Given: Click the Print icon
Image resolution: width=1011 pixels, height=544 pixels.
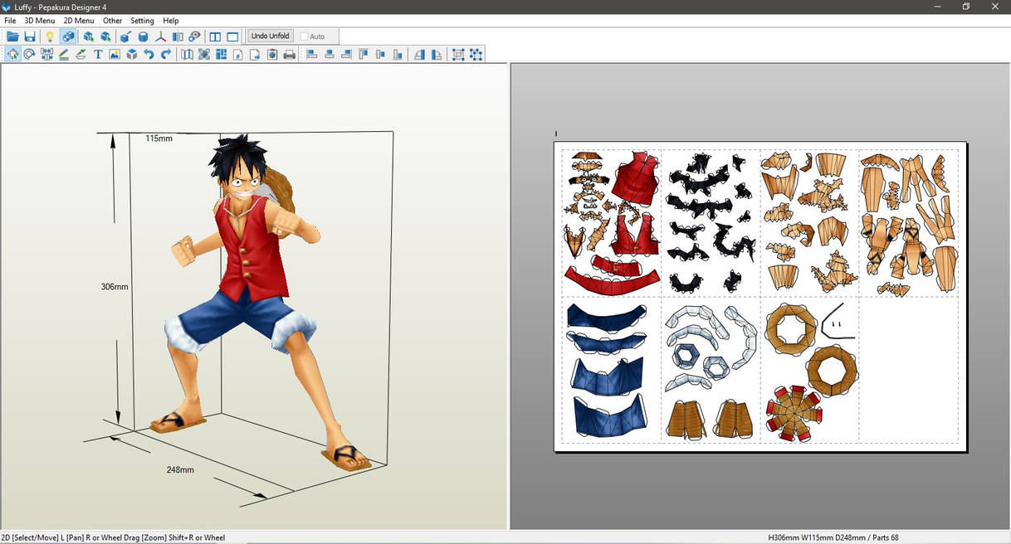Looking at the screenshot, I should [x=289, y=55].
